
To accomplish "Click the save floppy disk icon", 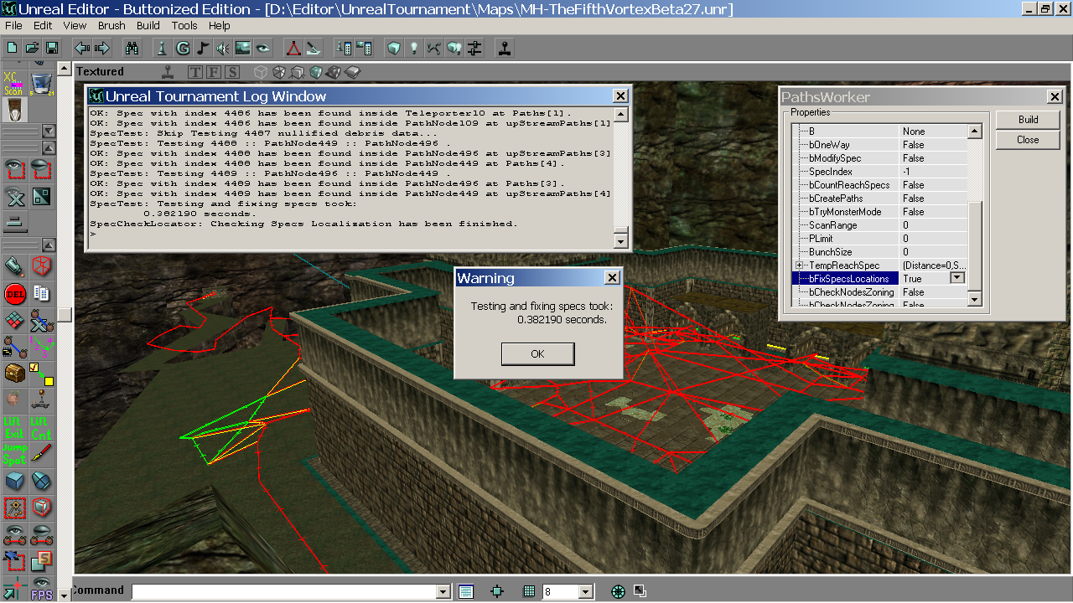I will (52, 48).
